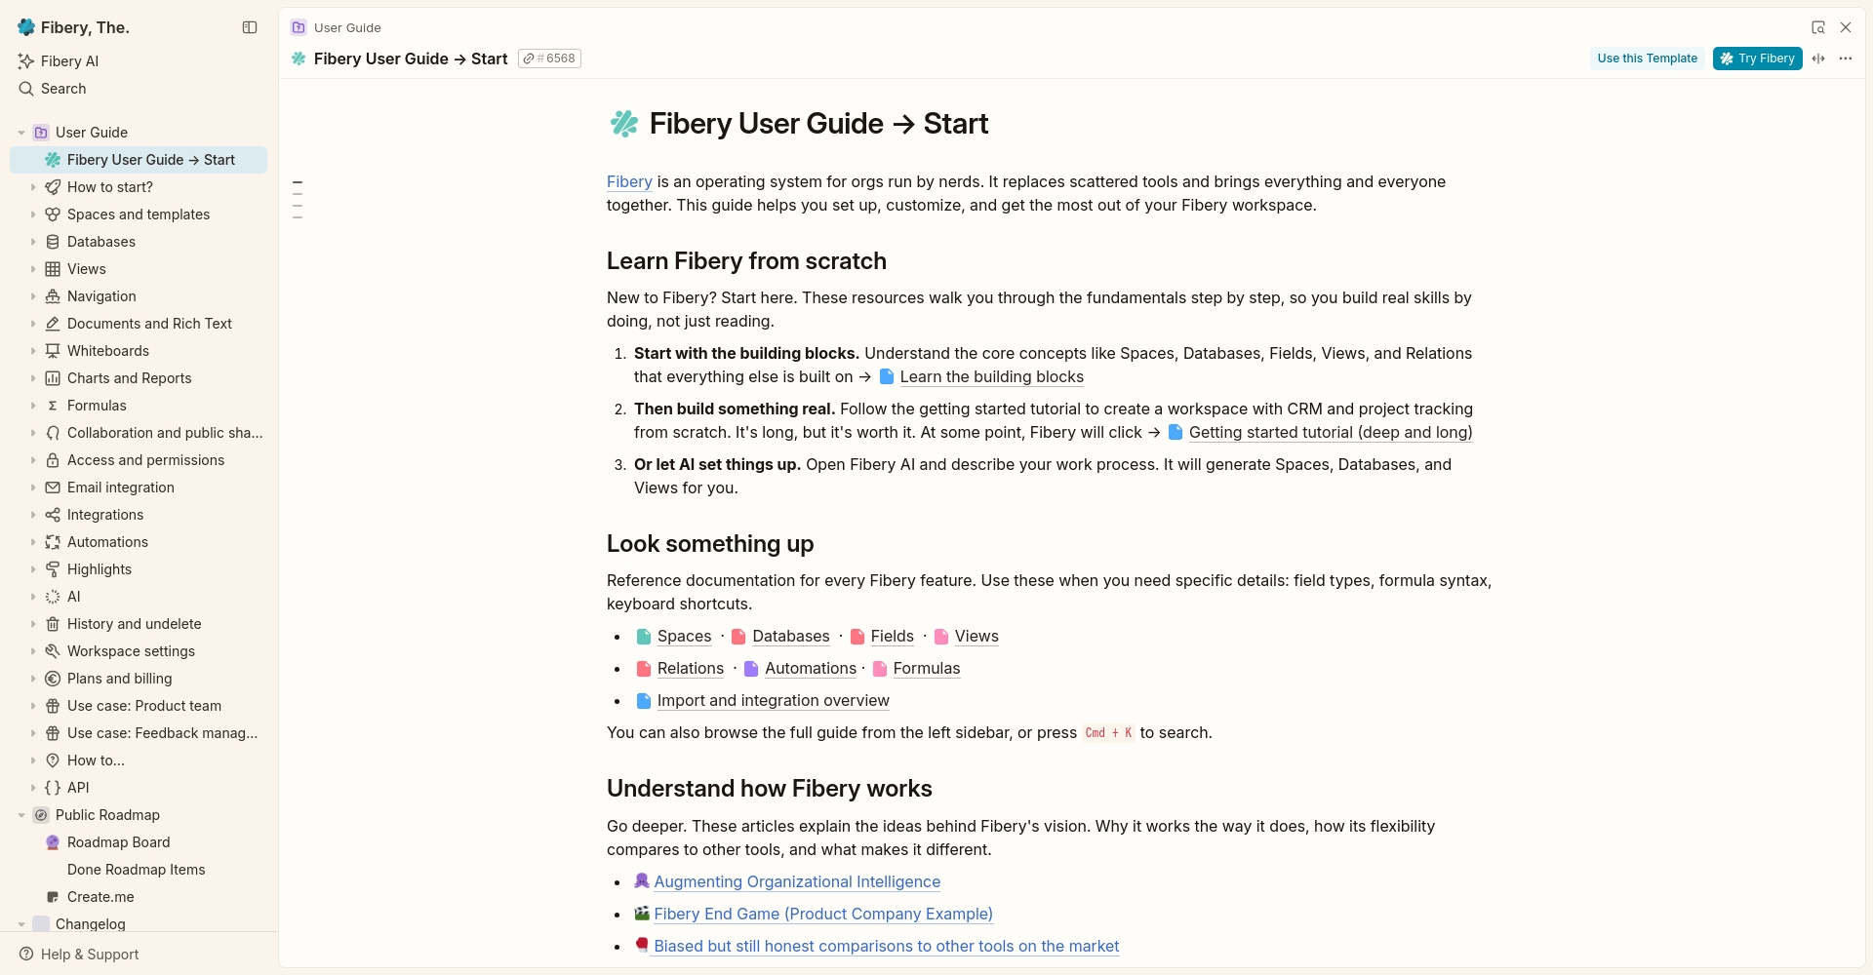
Task: Open the Changelog sidebar item
Action: tap(92, 924)
